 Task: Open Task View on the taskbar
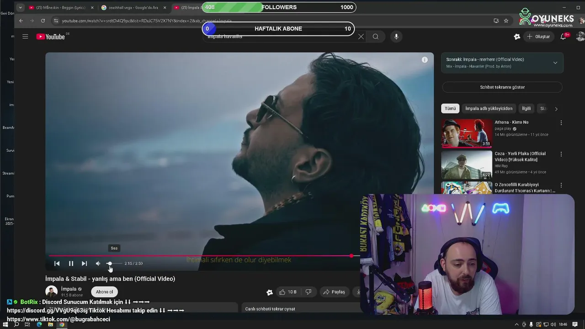click(x=27, y=324)
